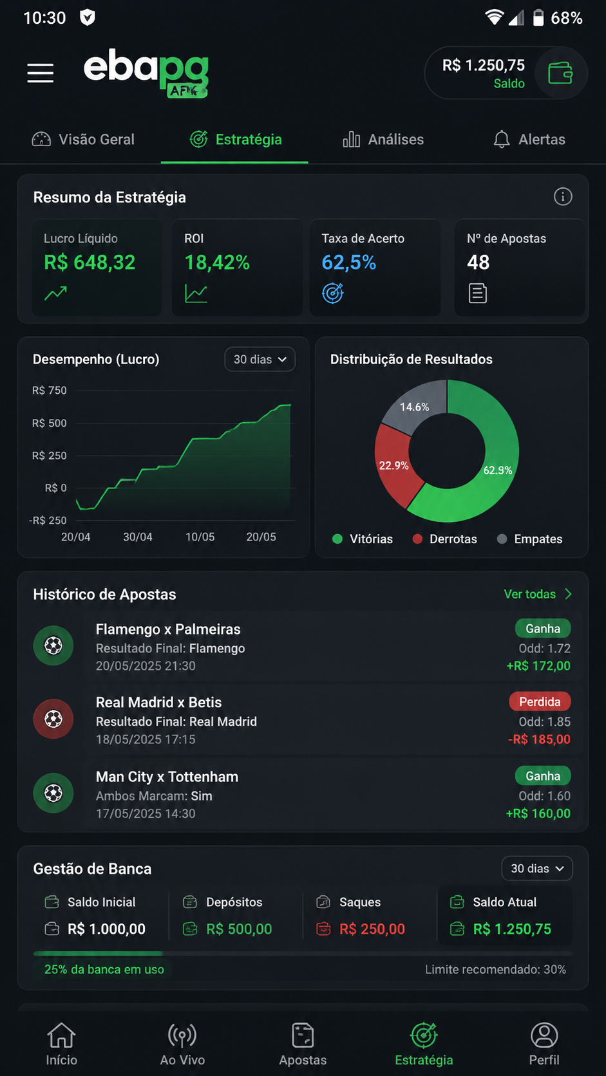Click the banca em uso progress bar
The image size is (606, 1076).
[x=303, y=953]
